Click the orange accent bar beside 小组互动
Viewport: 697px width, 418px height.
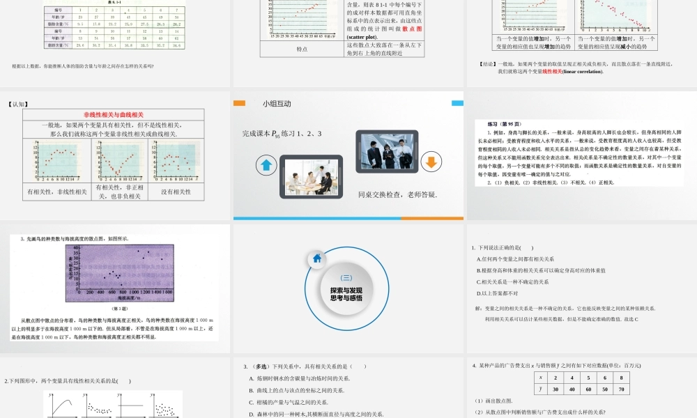[239, 102]
